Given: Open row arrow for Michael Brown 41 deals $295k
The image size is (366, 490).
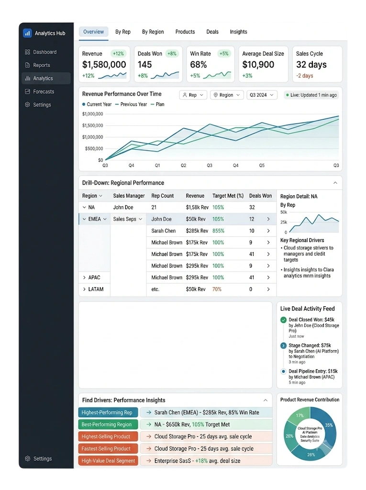Looking at the screenshot, I should 268,278.
